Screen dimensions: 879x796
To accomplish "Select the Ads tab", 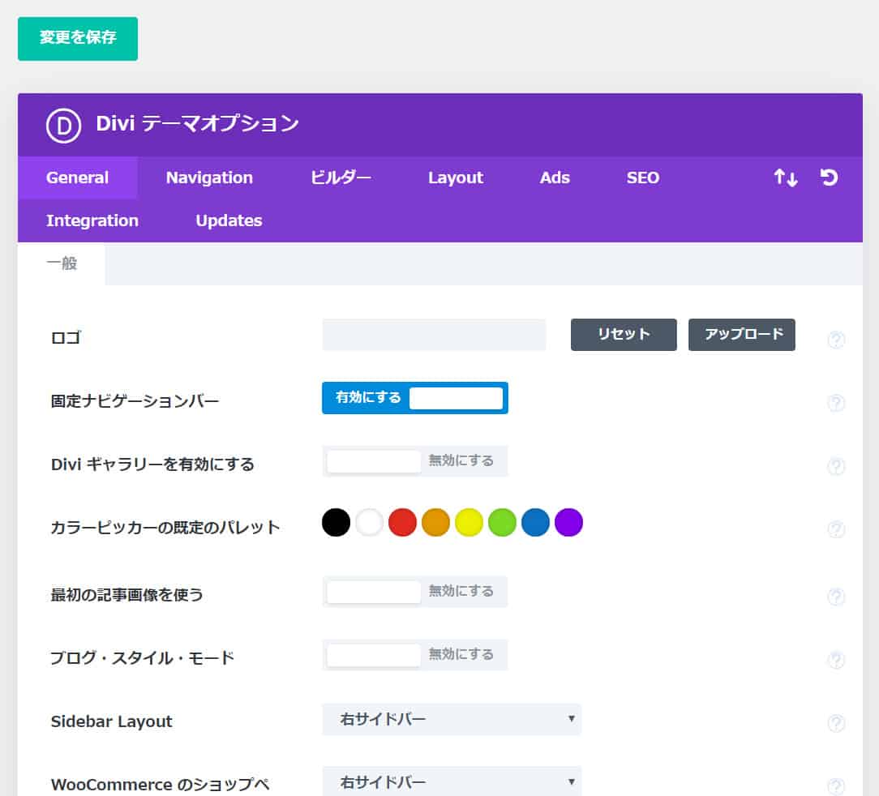I will tap(555, 178).
